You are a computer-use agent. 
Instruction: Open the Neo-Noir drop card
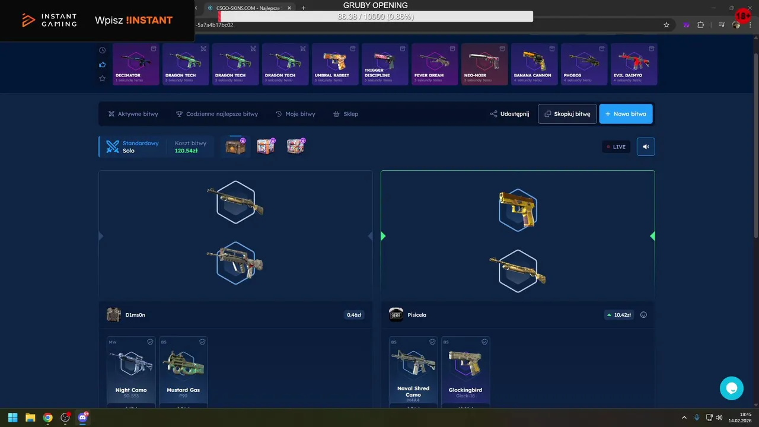click(x=484, y=64)
